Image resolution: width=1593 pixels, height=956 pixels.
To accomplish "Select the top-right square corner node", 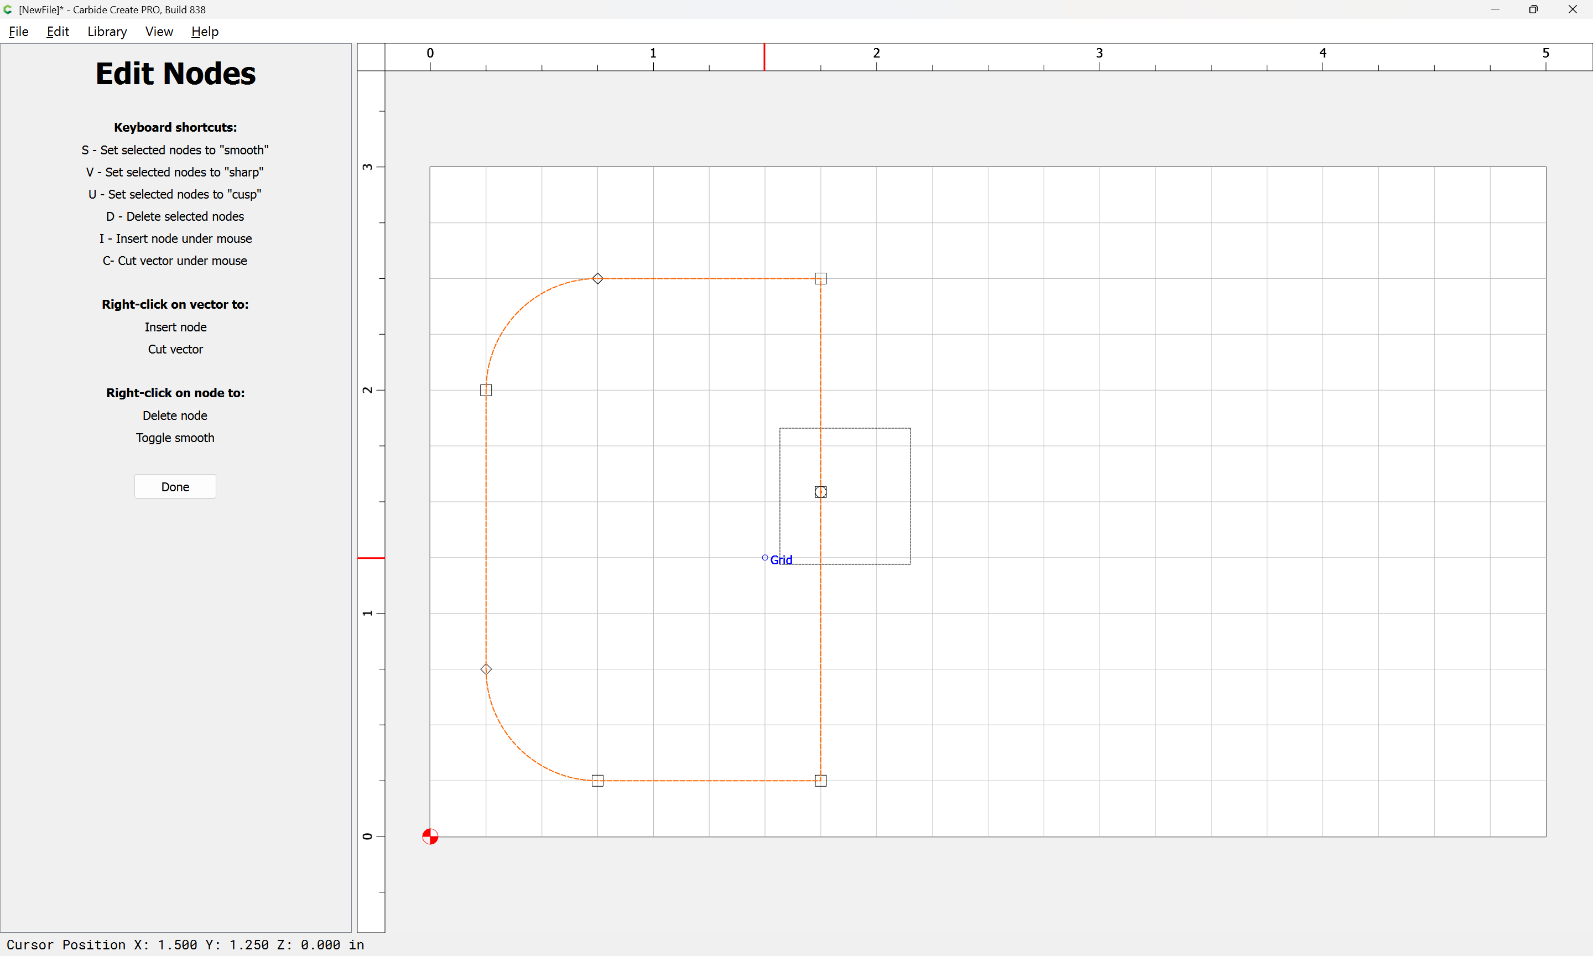I will coord(820,278).
